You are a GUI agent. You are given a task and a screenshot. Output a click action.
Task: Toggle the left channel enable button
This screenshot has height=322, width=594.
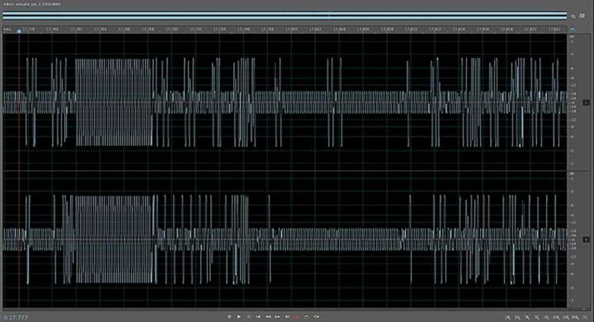[586, 102]
